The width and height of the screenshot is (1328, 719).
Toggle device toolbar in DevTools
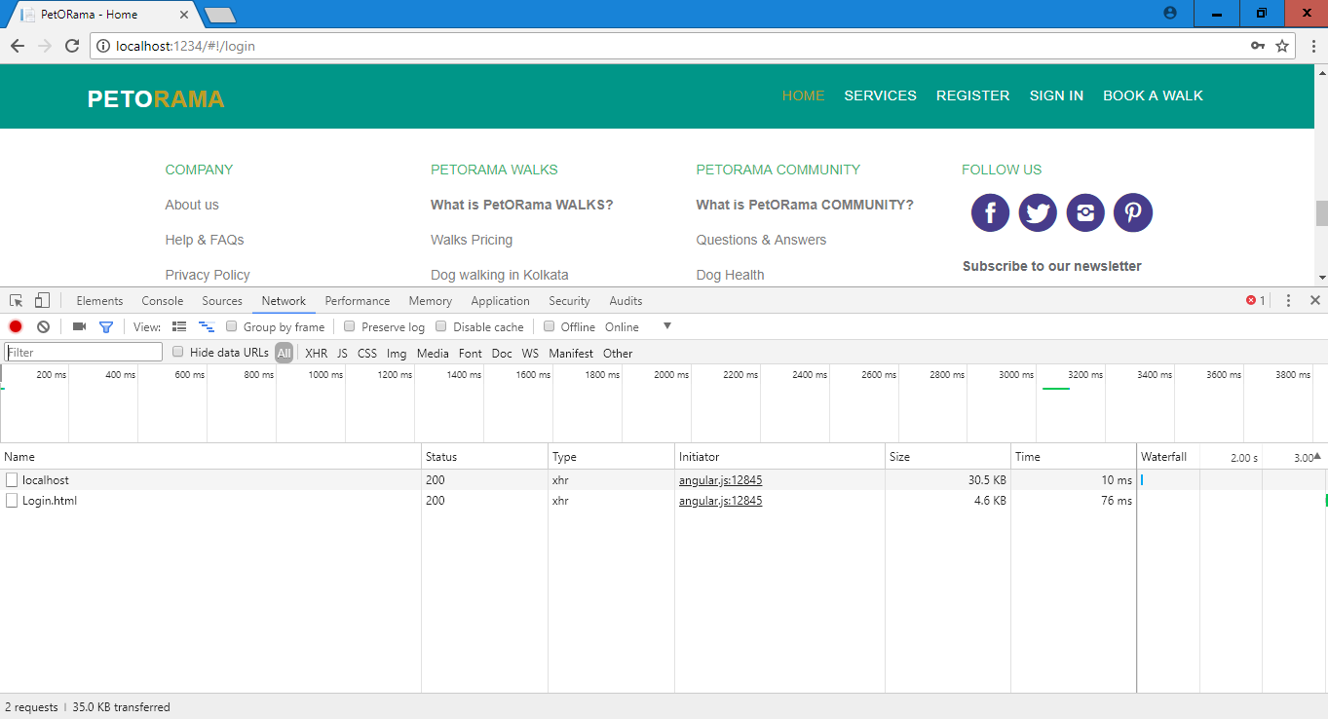pos(42,301)
